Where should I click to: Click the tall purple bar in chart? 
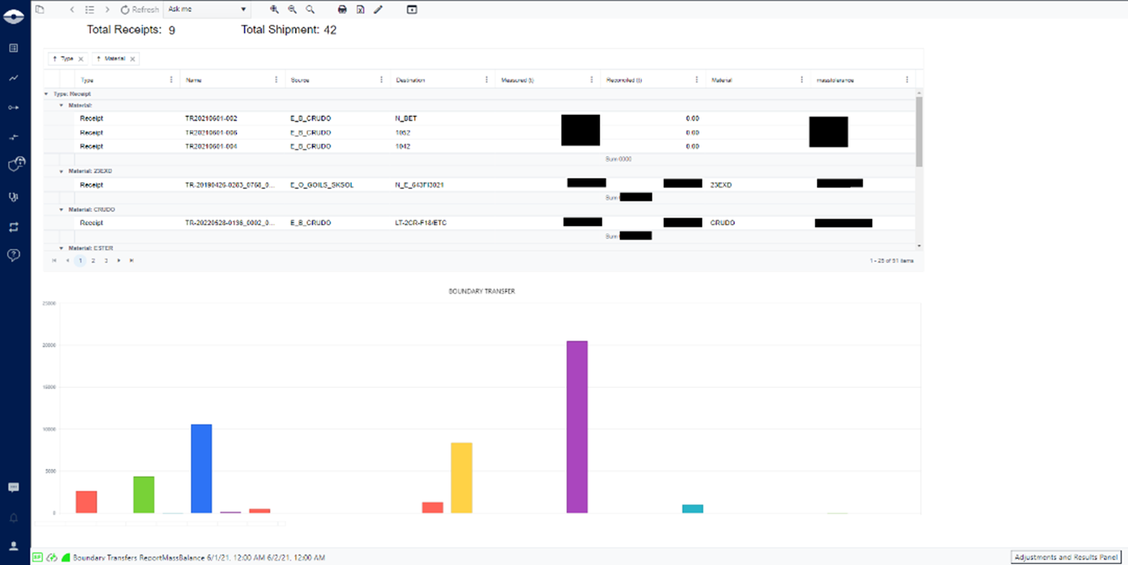(577, 427)
